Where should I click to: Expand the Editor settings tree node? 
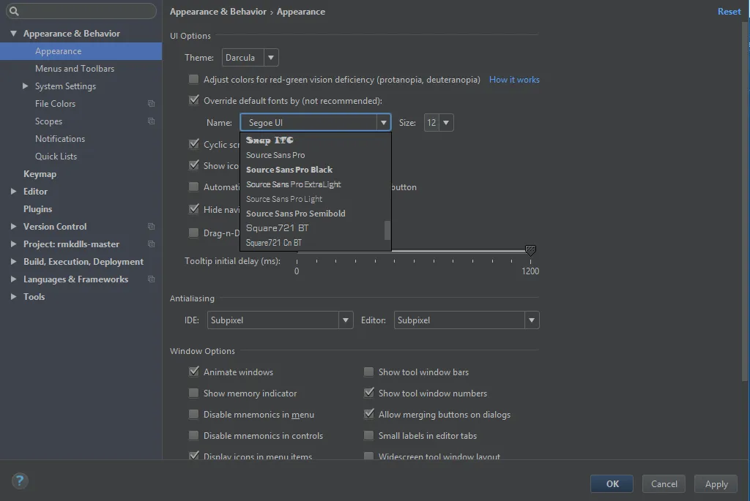[x=14, y=192]
